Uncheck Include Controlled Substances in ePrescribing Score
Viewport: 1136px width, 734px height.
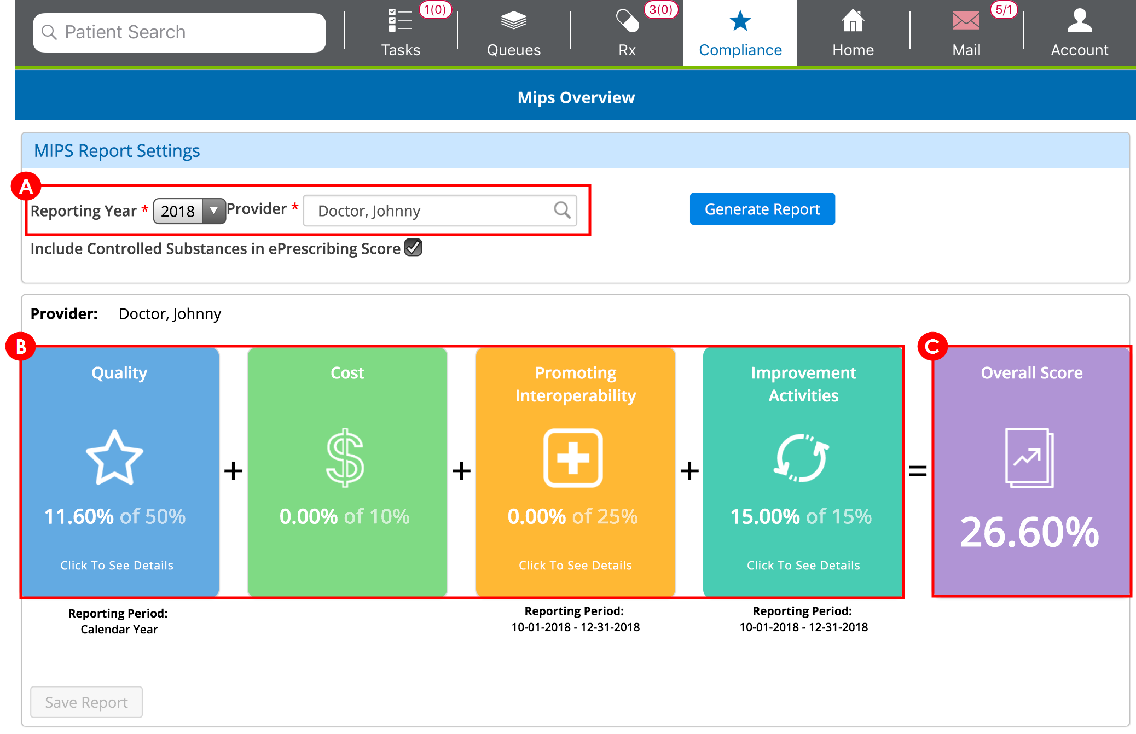pyautogui.click(x=413, y=248)
